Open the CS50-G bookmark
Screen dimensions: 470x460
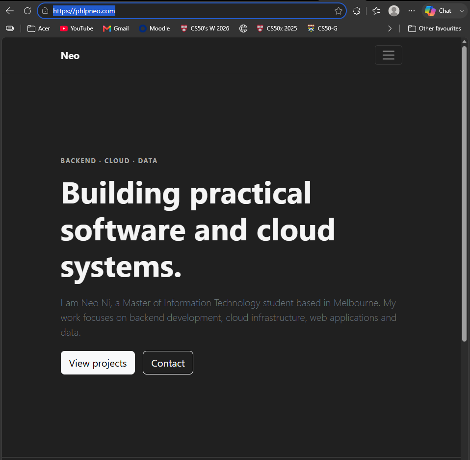click(x=322, y=29)
